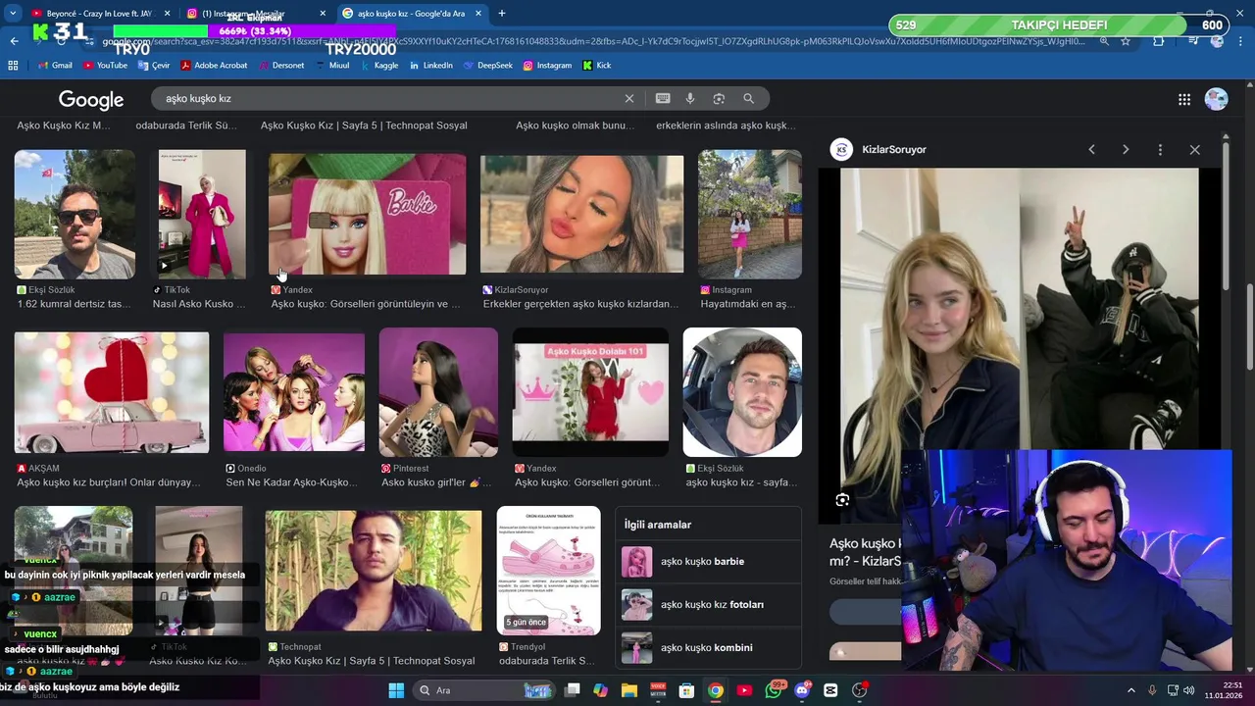The width and height of the screenshot is (1255, 706).
Task: Open Çevir bookmark
Action: 153,65
